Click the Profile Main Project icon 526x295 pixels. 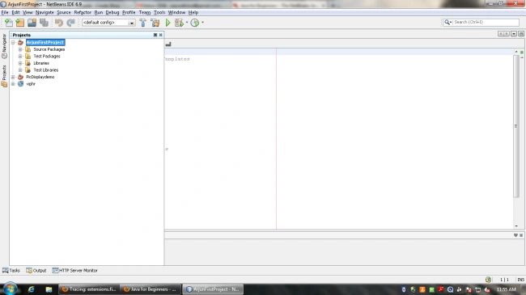tap(195, 23)
